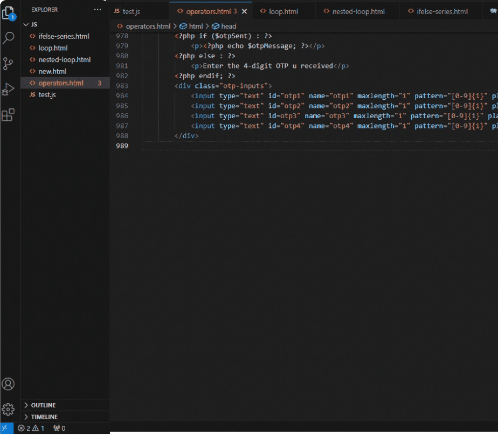Open the Accounts menu icon
Screen dimensions: 498x436
pyautogui.click(x=8, y=384)
